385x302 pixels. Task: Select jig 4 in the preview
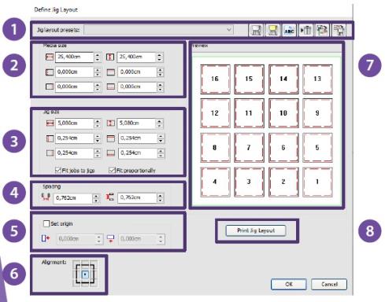pos(215,182)
